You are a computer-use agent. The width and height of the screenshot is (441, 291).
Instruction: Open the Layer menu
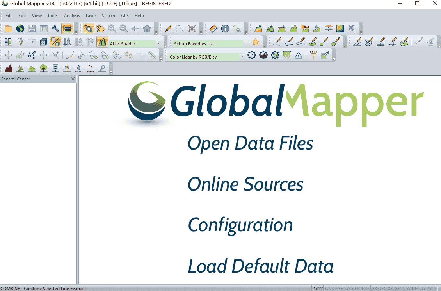pyautogui.click(x=91, y=16)
